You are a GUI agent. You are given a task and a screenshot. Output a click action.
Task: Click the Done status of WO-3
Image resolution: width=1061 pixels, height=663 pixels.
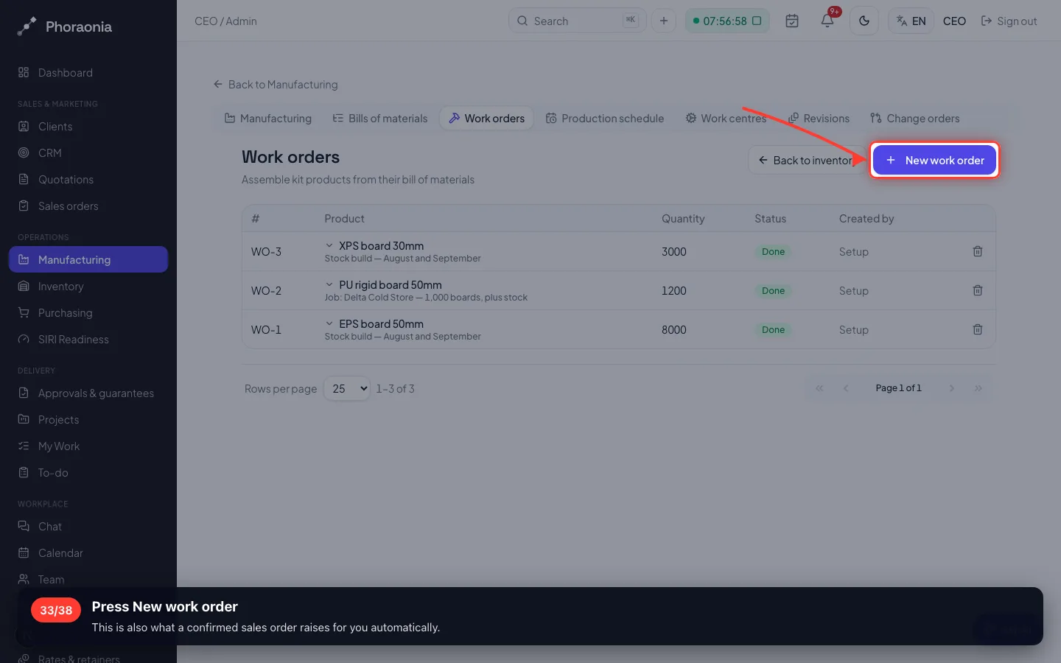pos(773,251)
